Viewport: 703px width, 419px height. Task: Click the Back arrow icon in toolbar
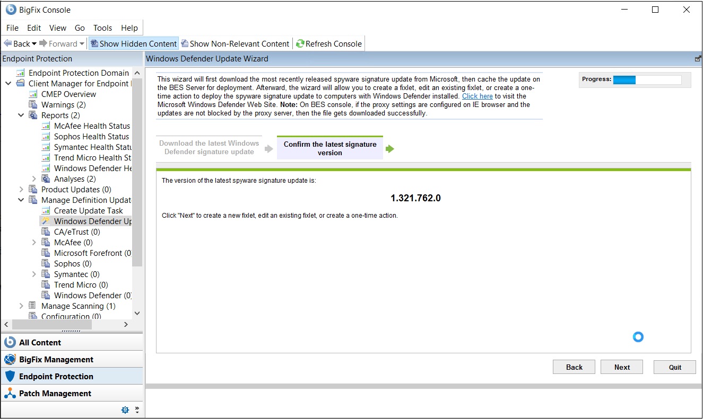pos(8,43)
